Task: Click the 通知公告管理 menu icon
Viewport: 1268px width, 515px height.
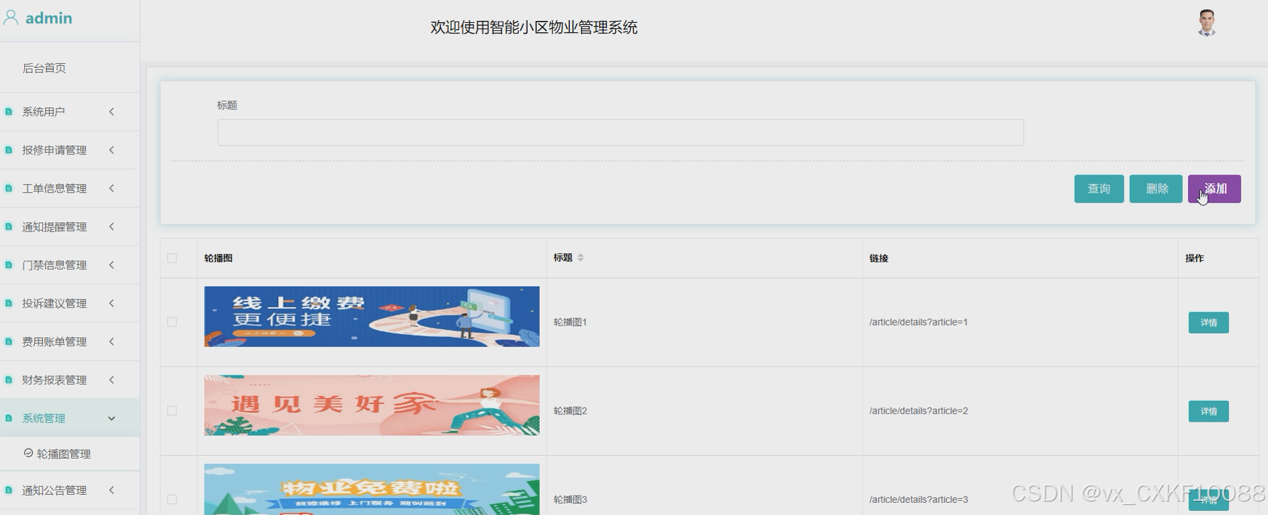Action: click(x=9, y=490)
